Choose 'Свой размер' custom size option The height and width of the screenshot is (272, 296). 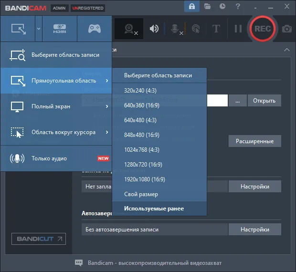click(x=159, y=194)
